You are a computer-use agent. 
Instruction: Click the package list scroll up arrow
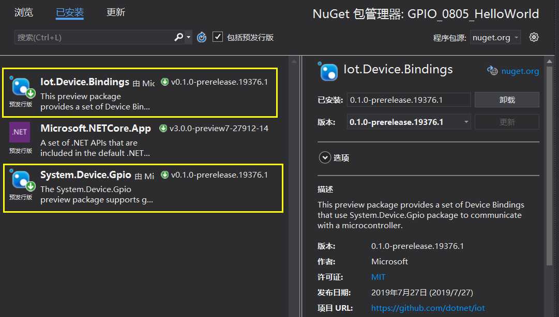tap(294, 61)
